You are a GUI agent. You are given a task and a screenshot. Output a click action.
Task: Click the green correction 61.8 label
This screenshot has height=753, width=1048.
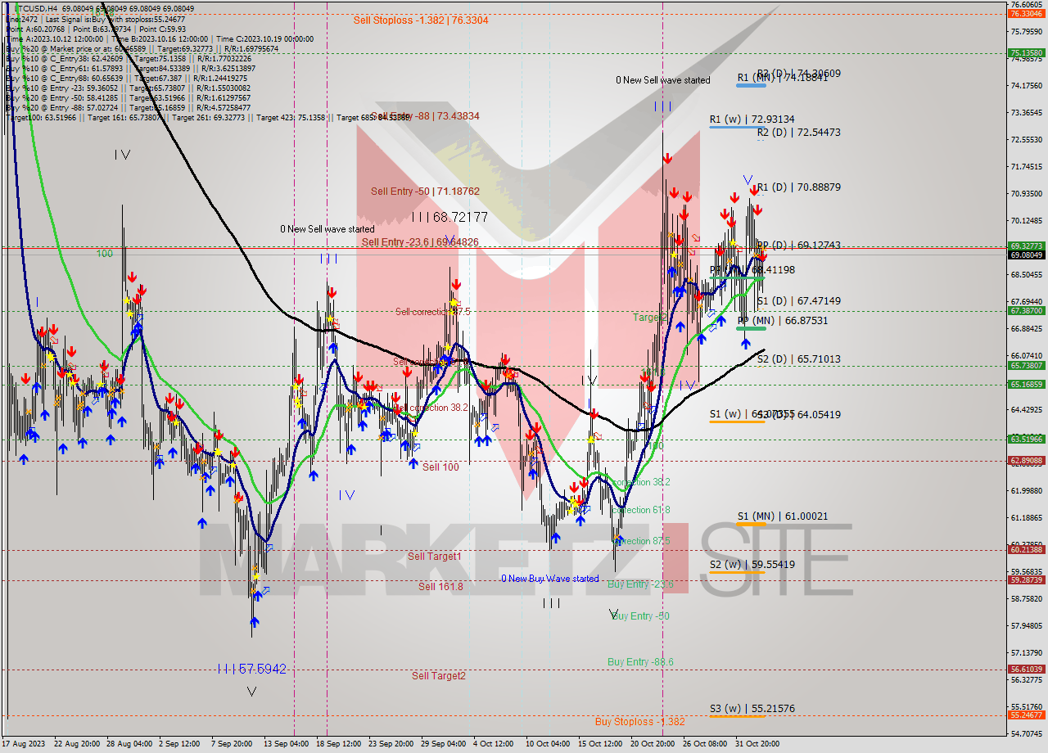(x=642, y=510)
